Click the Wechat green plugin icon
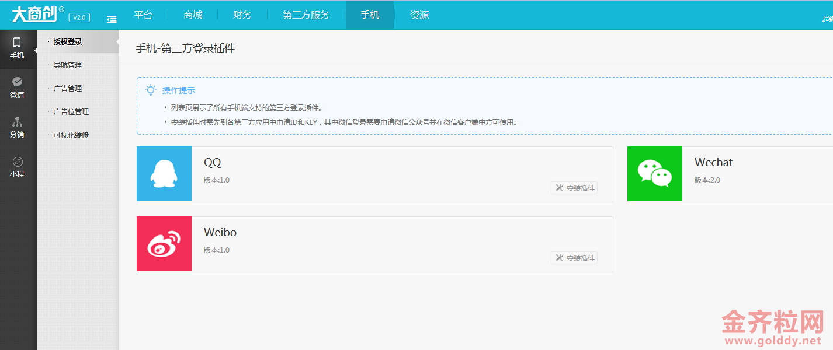Image resolution: width=833 pixels, height=350 pixels. (x=655, y=174)
